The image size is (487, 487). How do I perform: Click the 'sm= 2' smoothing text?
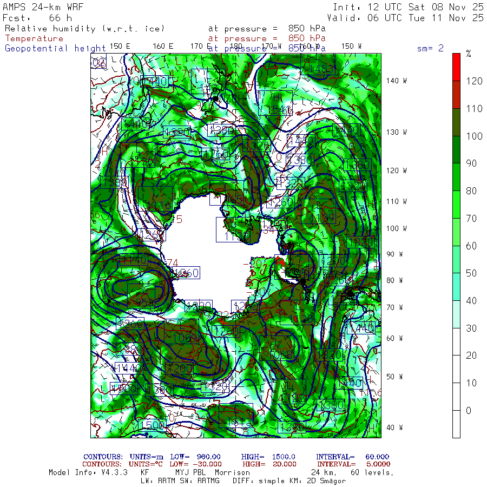point(430,48)
